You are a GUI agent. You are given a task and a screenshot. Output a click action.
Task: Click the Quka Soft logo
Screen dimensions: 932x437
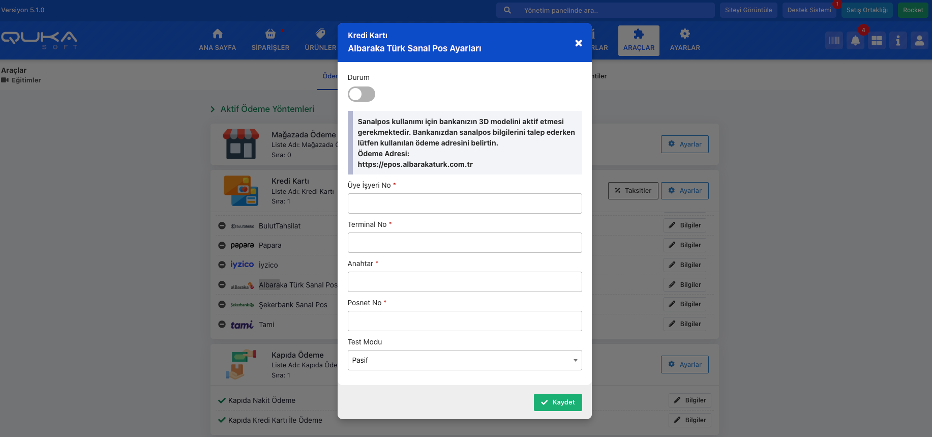[39, 40]
